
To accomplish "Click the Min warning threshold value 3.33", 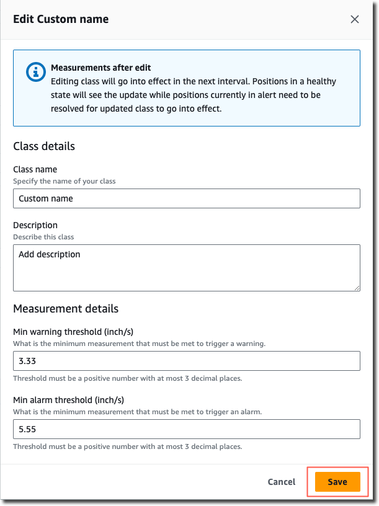I will coord(186,361).
